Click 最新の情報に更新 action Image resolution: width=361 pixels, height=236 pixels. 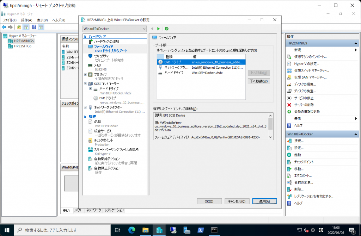pos(307,112)
